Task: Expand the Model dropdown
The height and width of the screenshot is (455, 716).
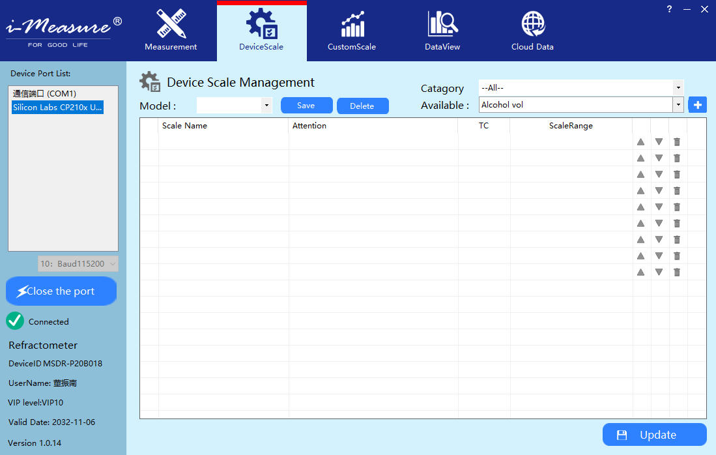Action: pyautogui.click(x=266, y=106)
